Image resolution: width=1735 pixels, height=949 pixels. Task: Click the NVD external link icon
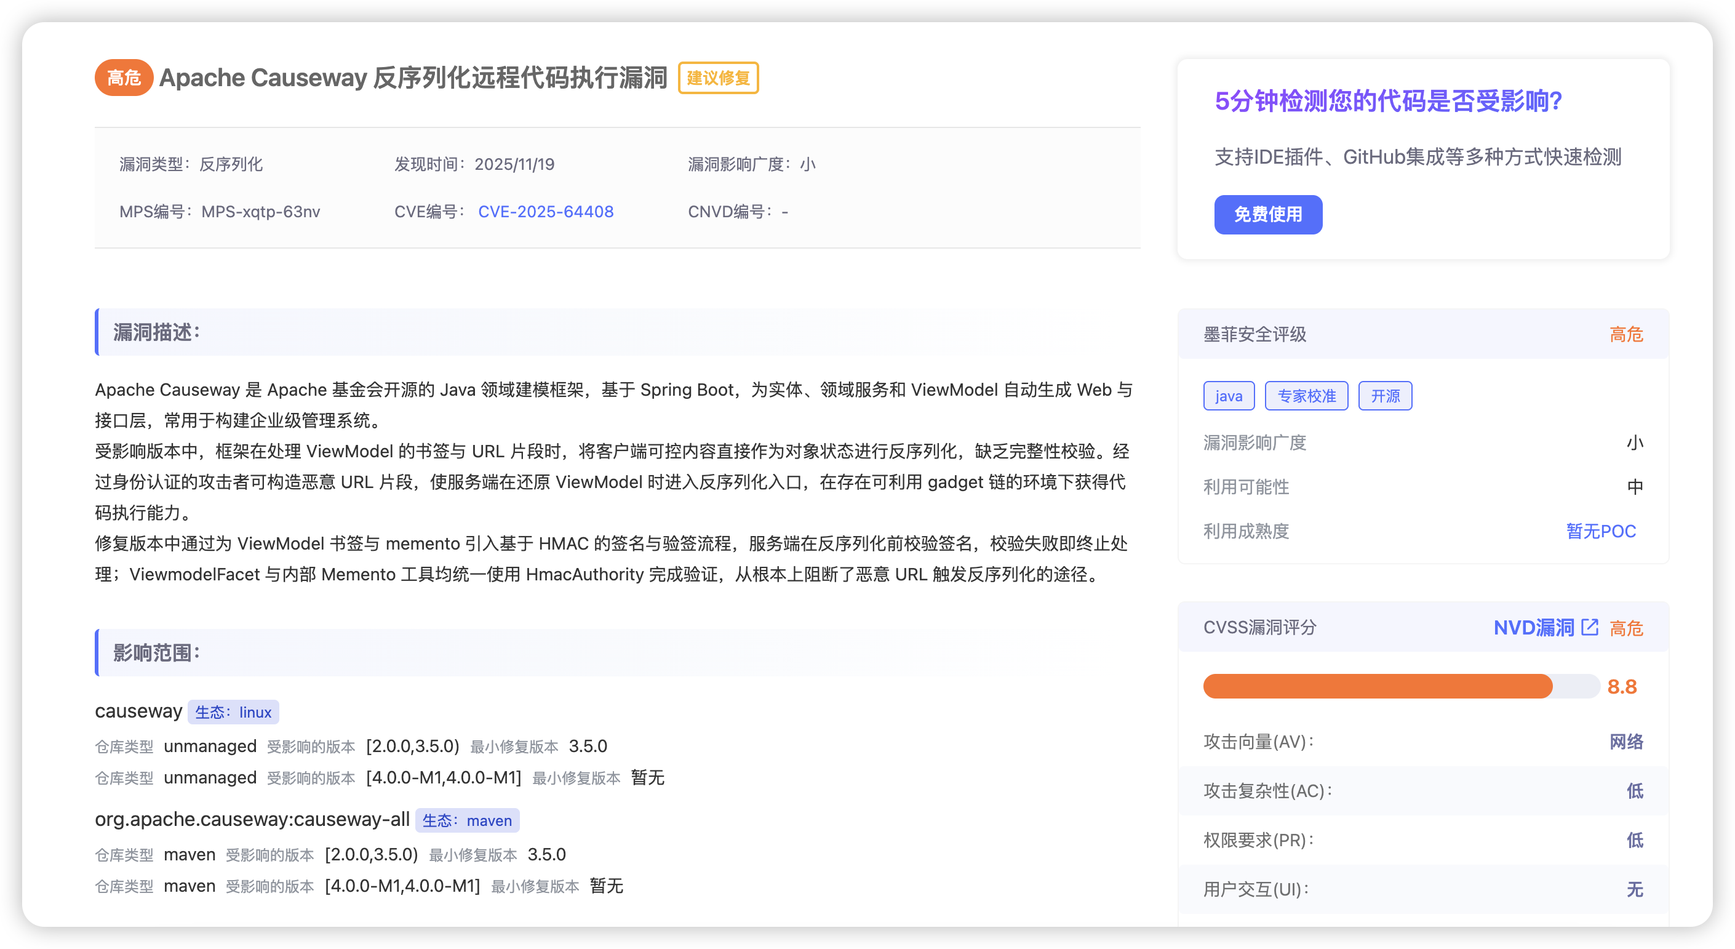[1590, 627]
